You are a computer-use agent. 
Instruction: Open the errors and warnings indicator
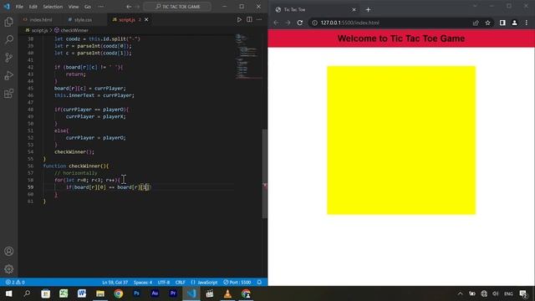coord(15,283)
